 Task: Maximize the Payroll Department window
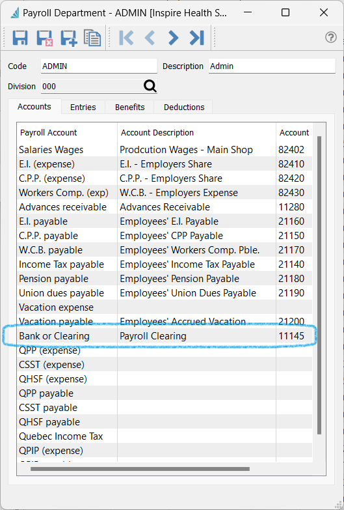click(285, 12)
